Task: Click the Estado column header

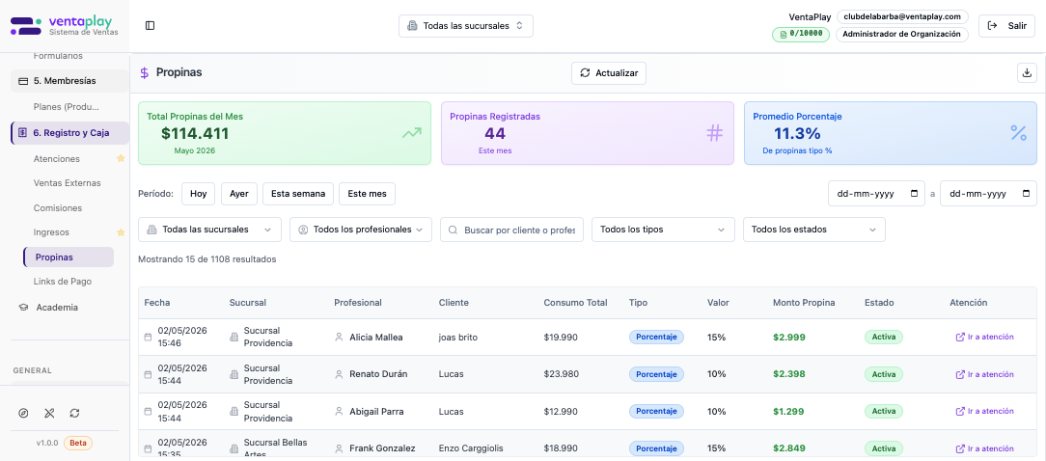Action: (x=879, y=302)
